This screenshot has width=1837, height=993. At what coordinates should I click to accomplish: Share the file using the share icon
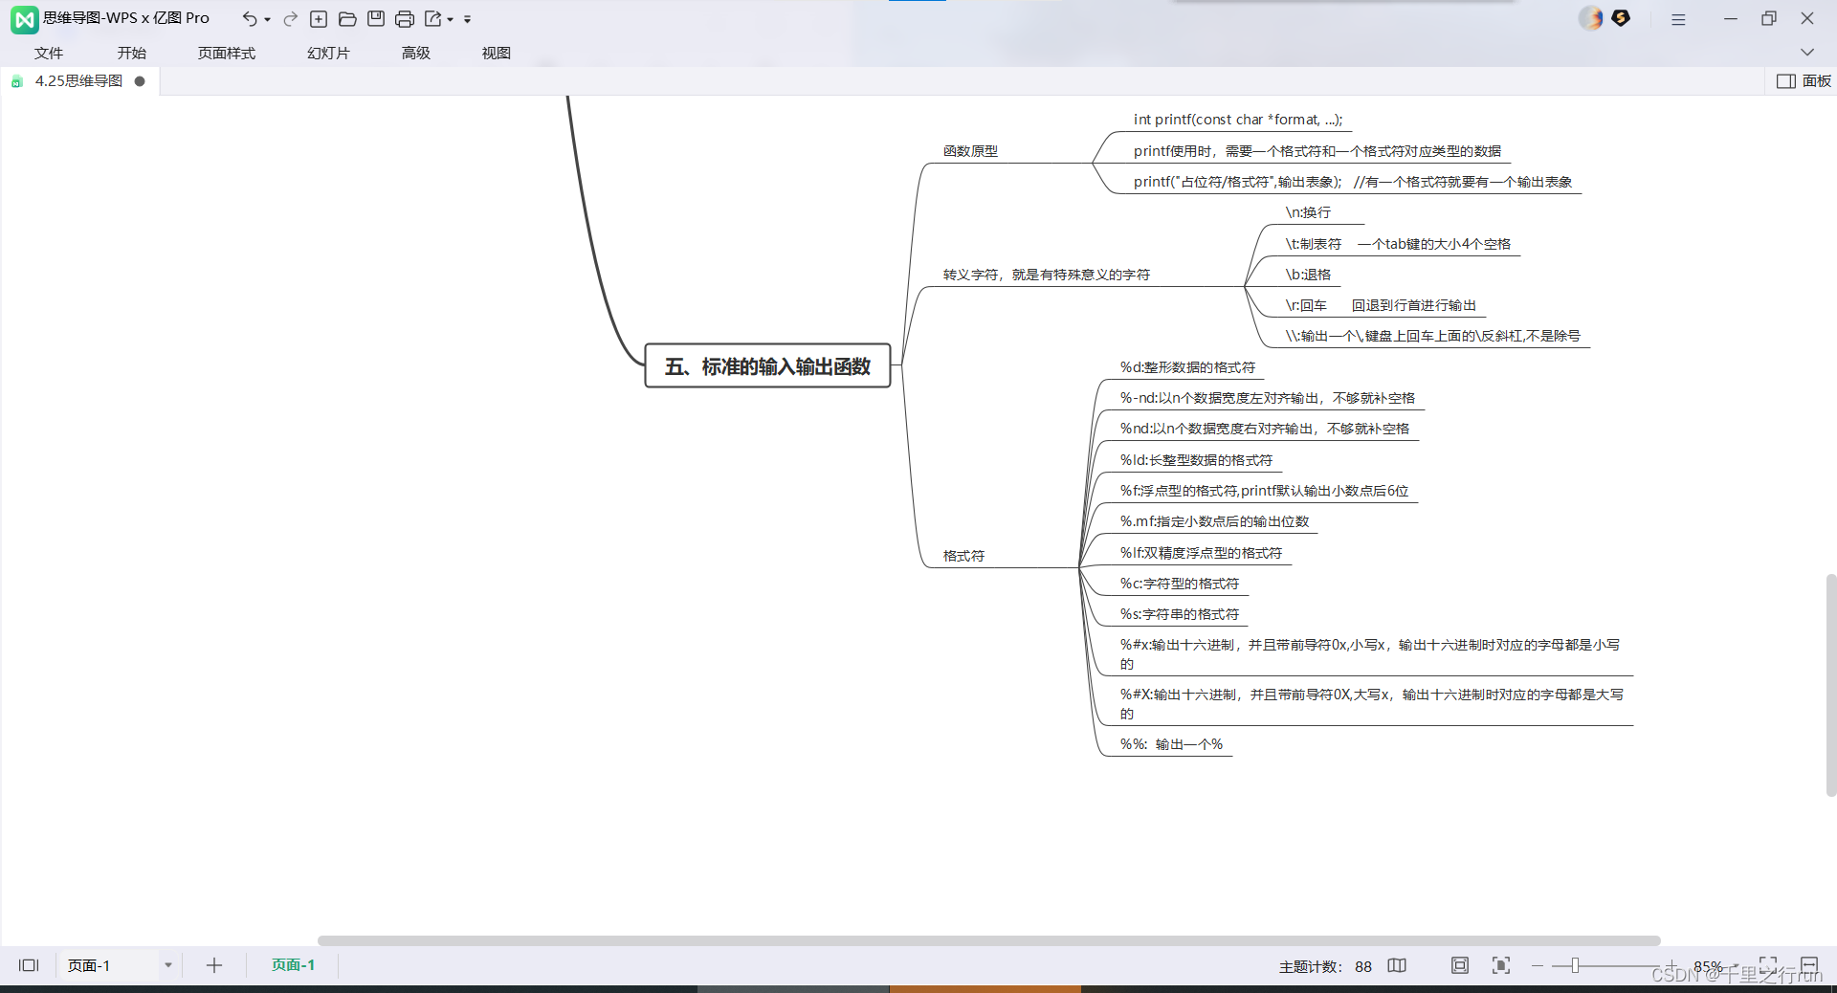click(432, 18)
